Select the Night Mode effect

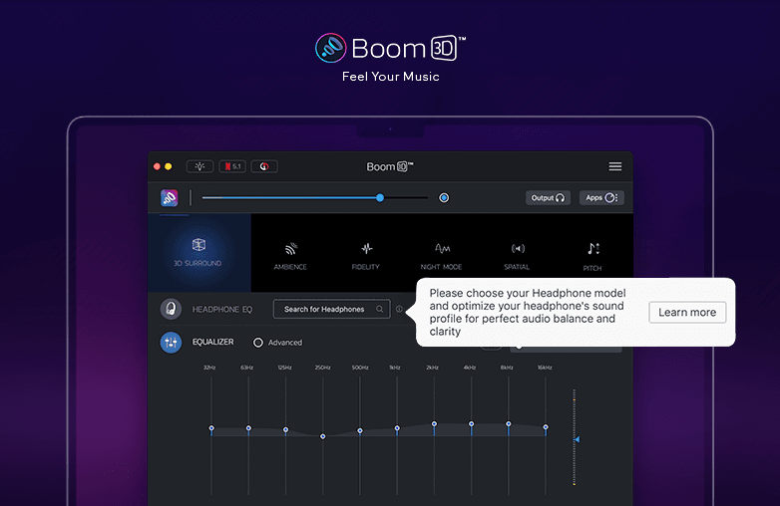(x=441, y=256)
